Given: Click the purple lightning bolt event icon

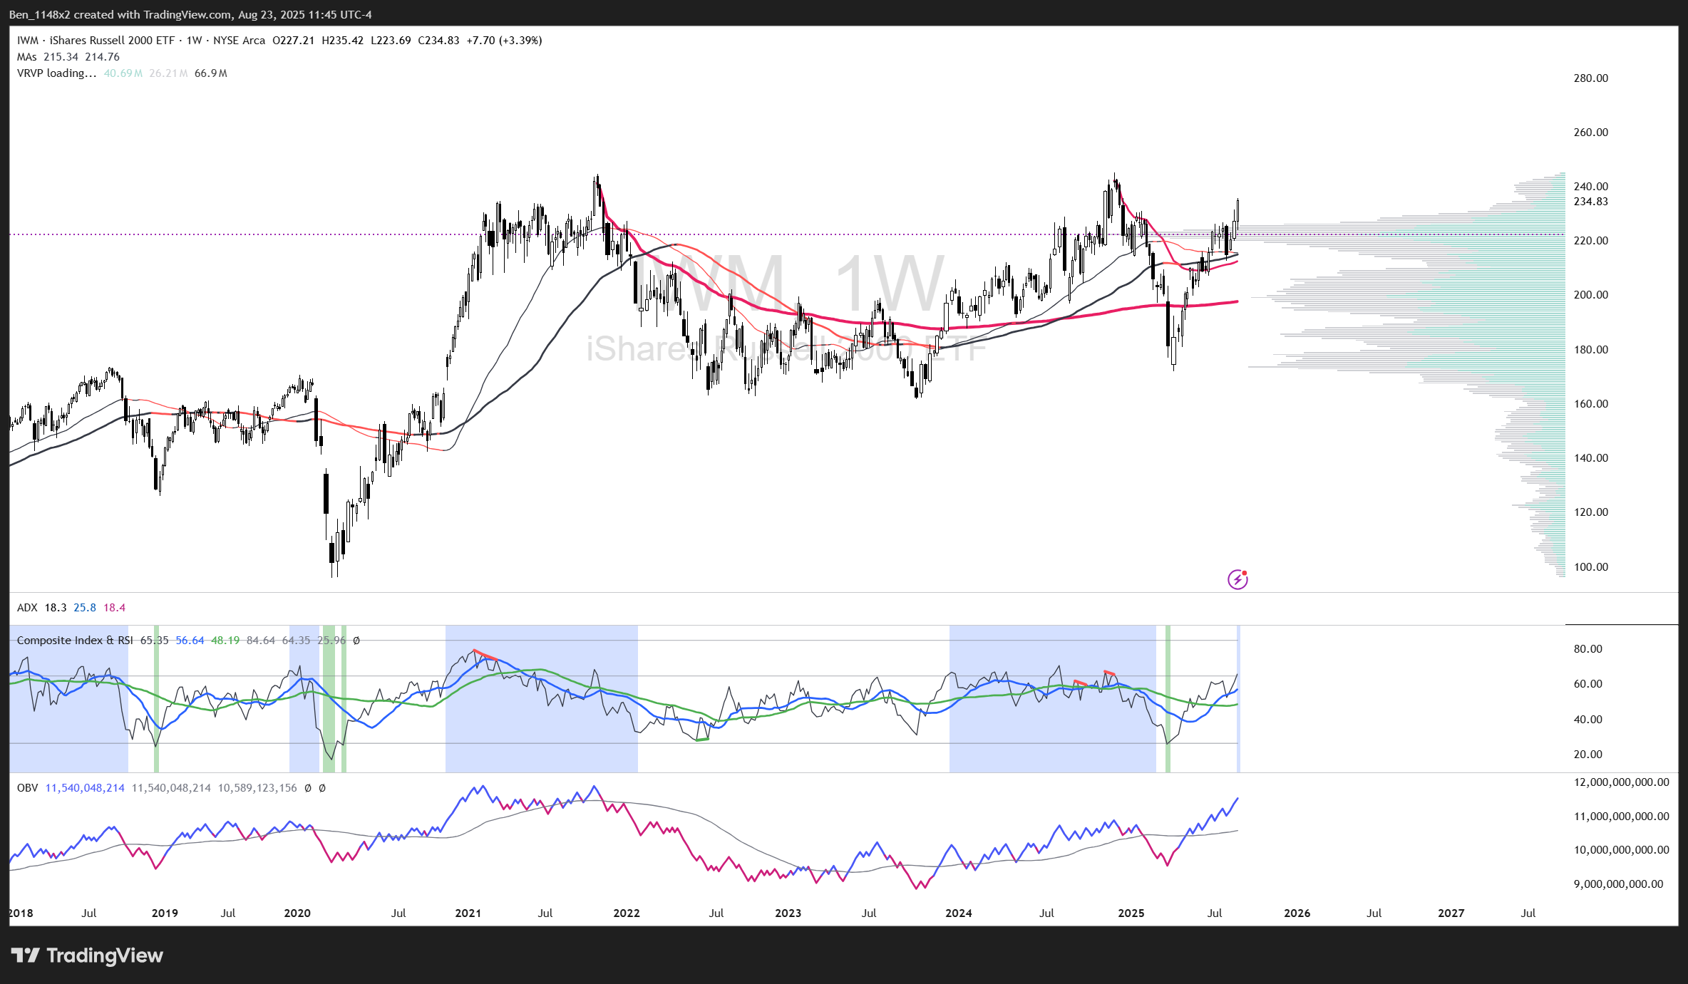Looking at the screenshot, I should point(1237,579).
